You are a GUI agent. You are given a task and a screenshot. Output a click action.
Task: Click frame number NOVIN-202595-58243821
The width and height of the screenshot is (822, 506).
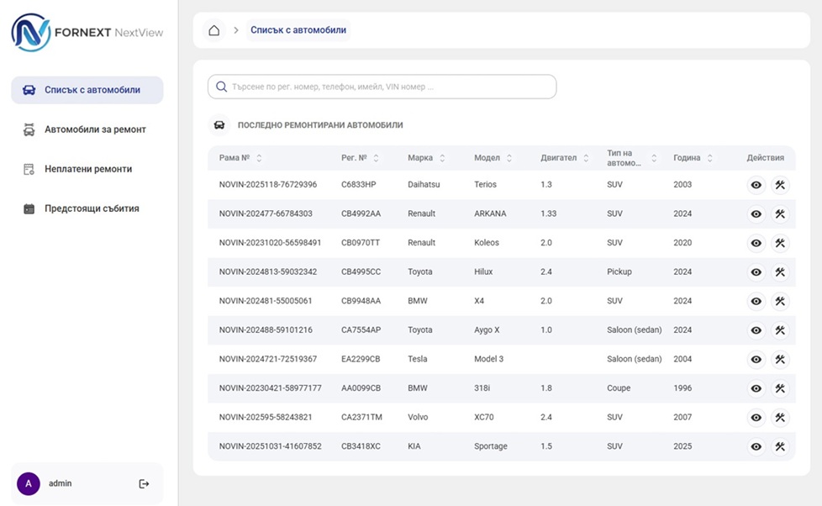pyautogui.click(x=266, y=418)
